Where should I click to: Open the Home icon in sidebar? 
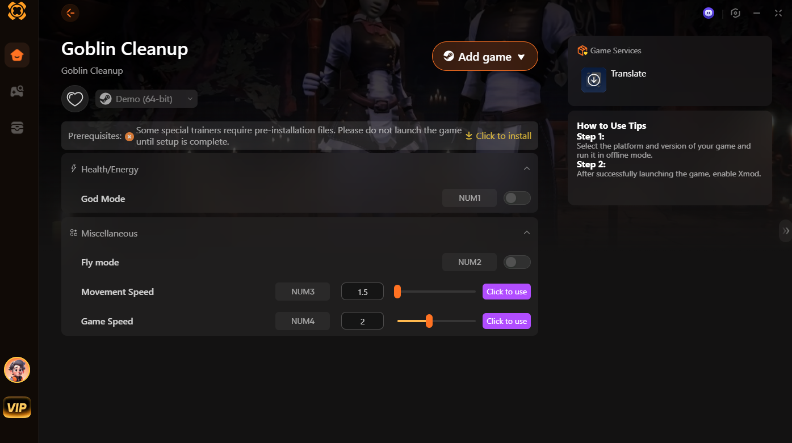point(17,56)
